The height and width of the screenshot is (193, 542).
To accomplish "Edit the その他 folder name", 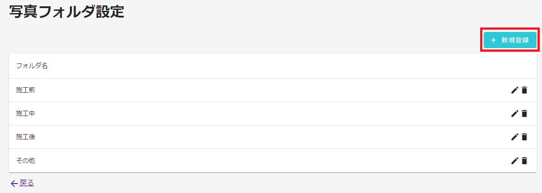I will tap(514, 160).
